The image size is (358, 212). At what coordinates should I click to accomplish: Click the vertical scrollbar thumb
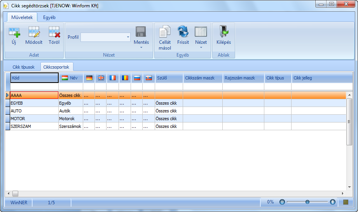(x=349, y=122)
